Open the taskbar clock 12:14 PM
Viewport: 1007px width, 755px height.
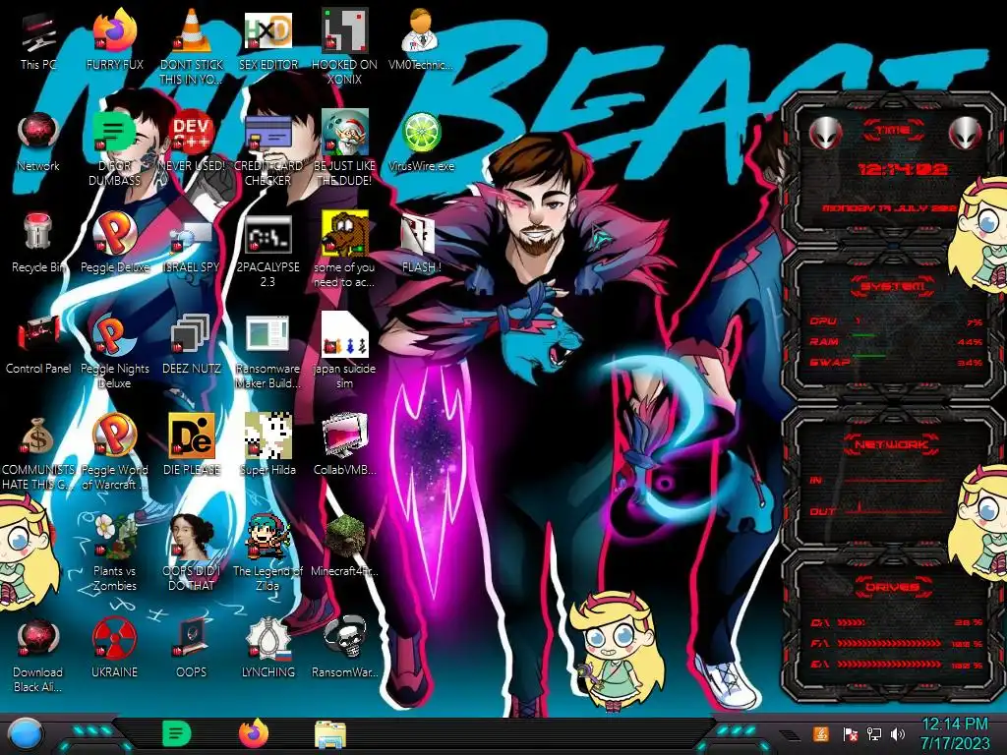(x=955, y=733)
